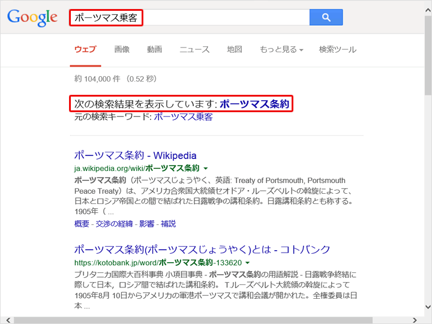Image resolution: width=432 pixels, height=324 pixels.
Task: Click the suggested ポーツマス条約 correction link
Action: point(254,104)
